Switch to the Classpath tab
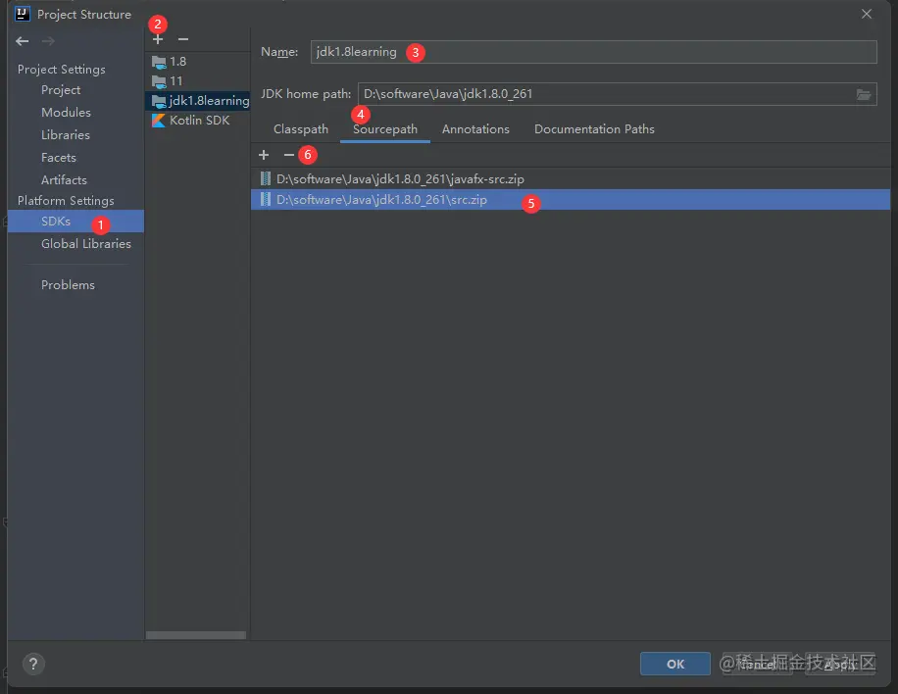898x694 pixels. click(x=301, y=129)
